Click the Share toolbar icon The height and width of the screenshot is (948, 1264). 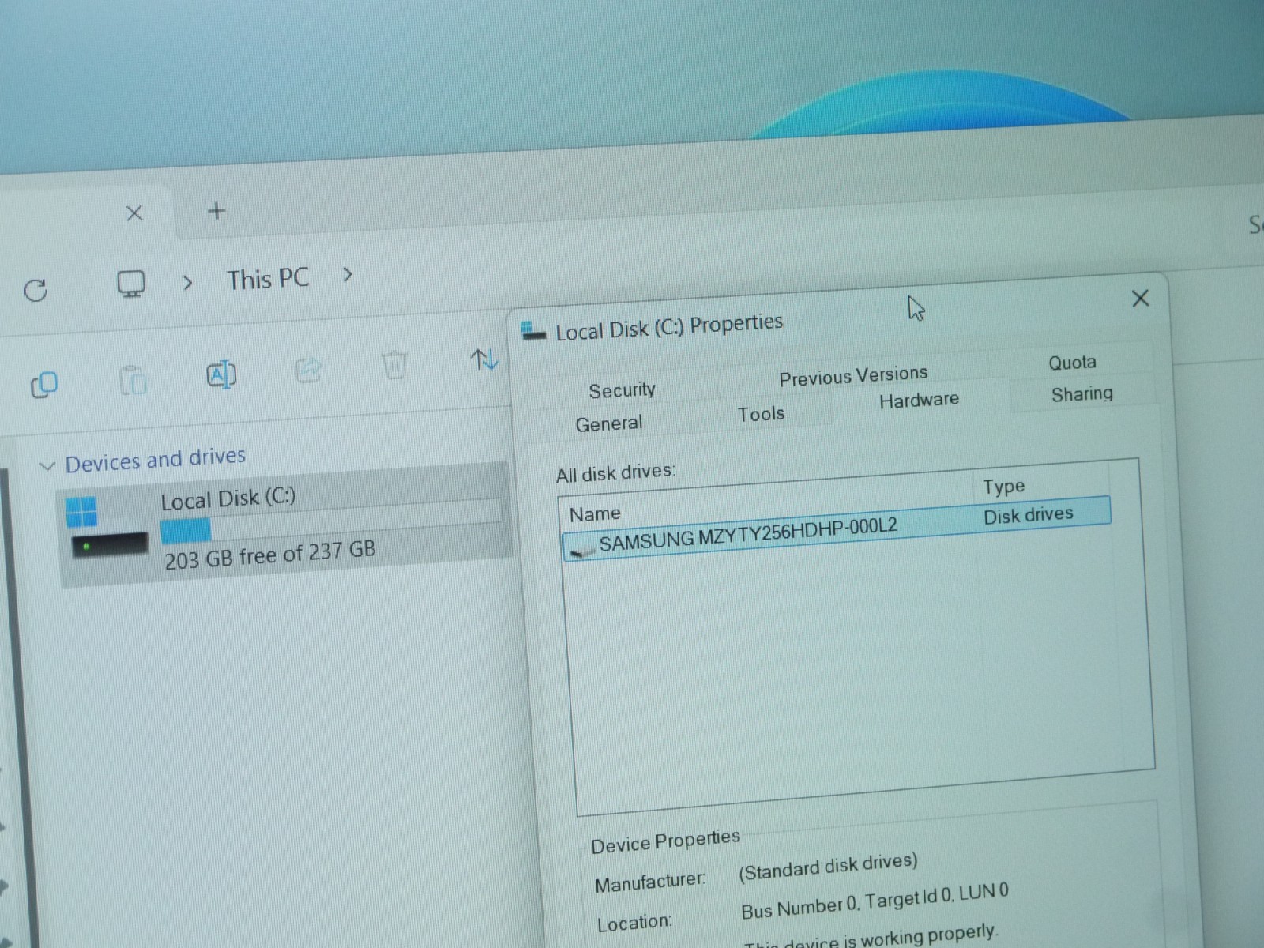coord(308,369)
